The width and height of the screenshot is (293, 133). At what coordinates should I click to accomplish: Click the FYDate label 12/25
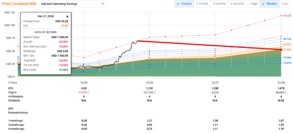coord(84,82)
